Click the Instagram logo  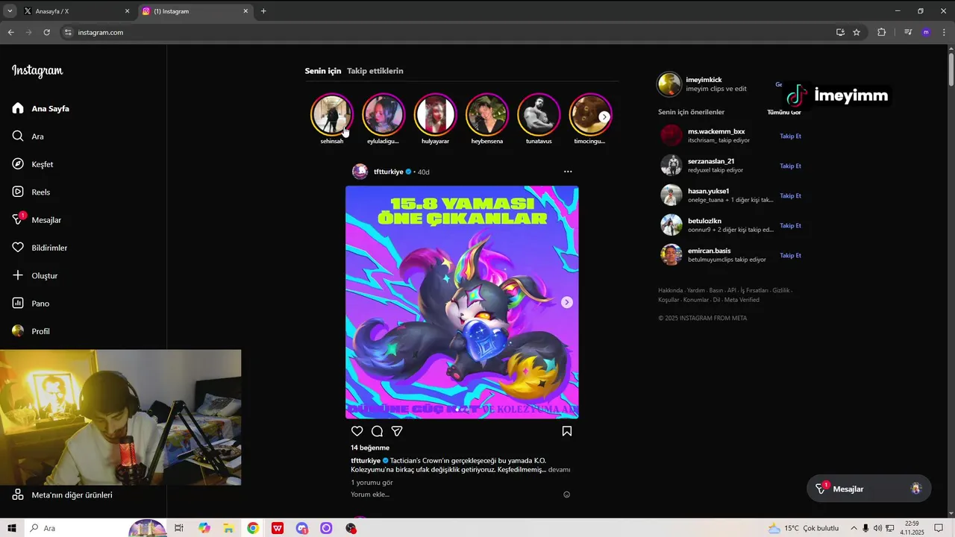(37, 71)
